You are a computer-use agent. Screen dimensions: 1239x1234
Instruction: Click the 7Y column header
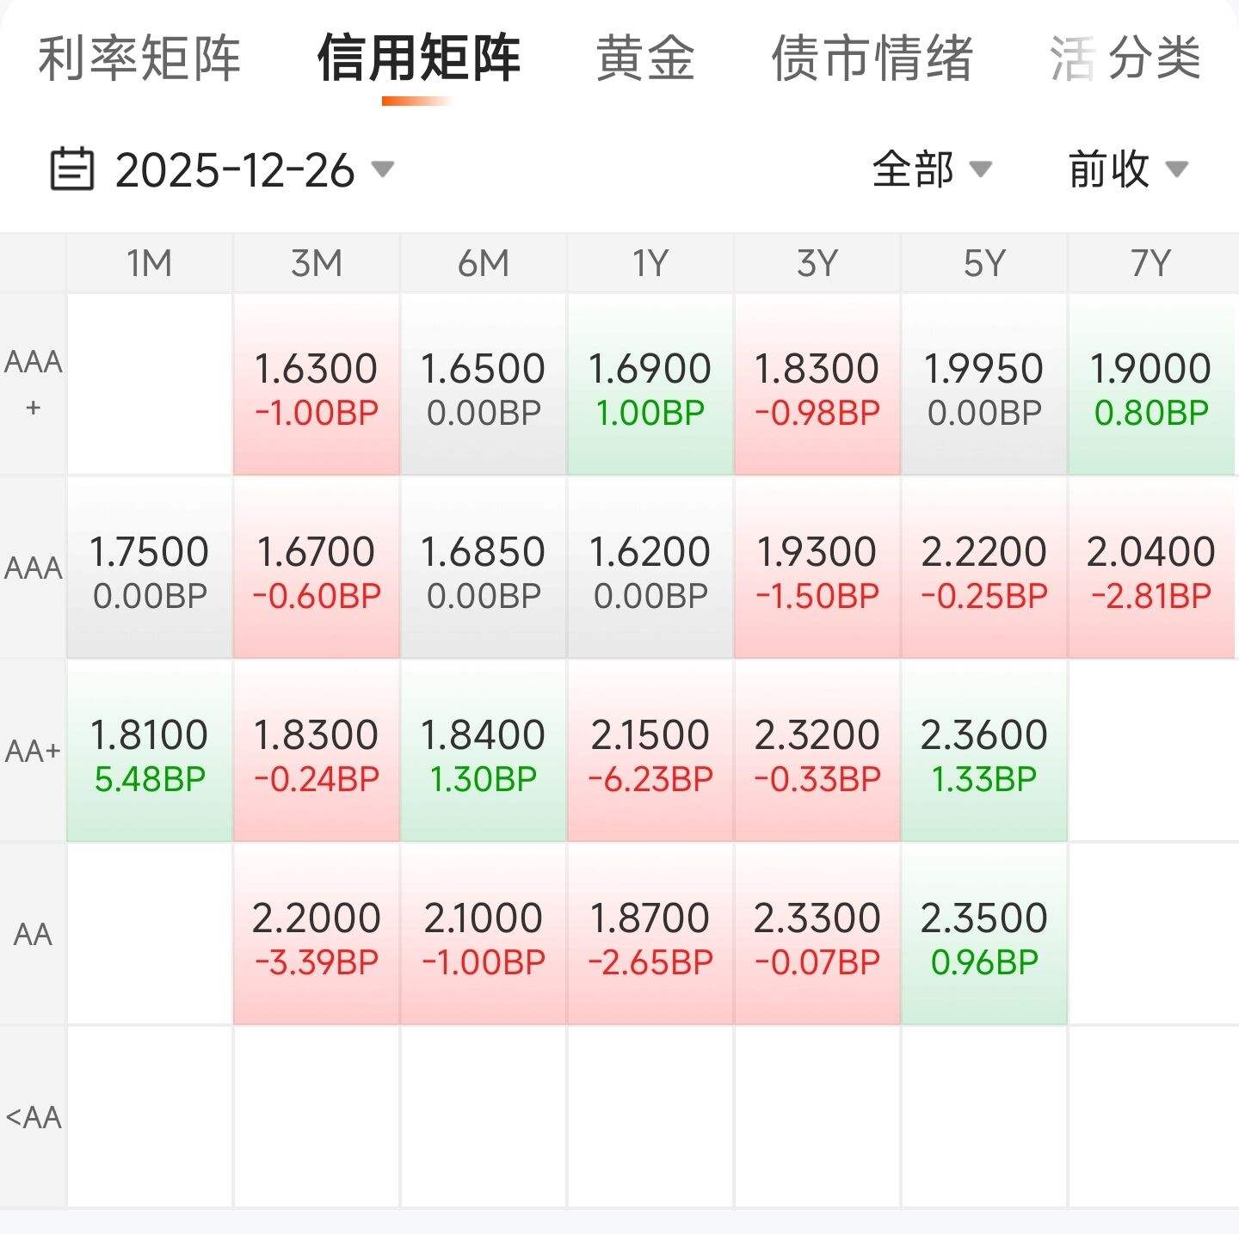point(1150,261)
